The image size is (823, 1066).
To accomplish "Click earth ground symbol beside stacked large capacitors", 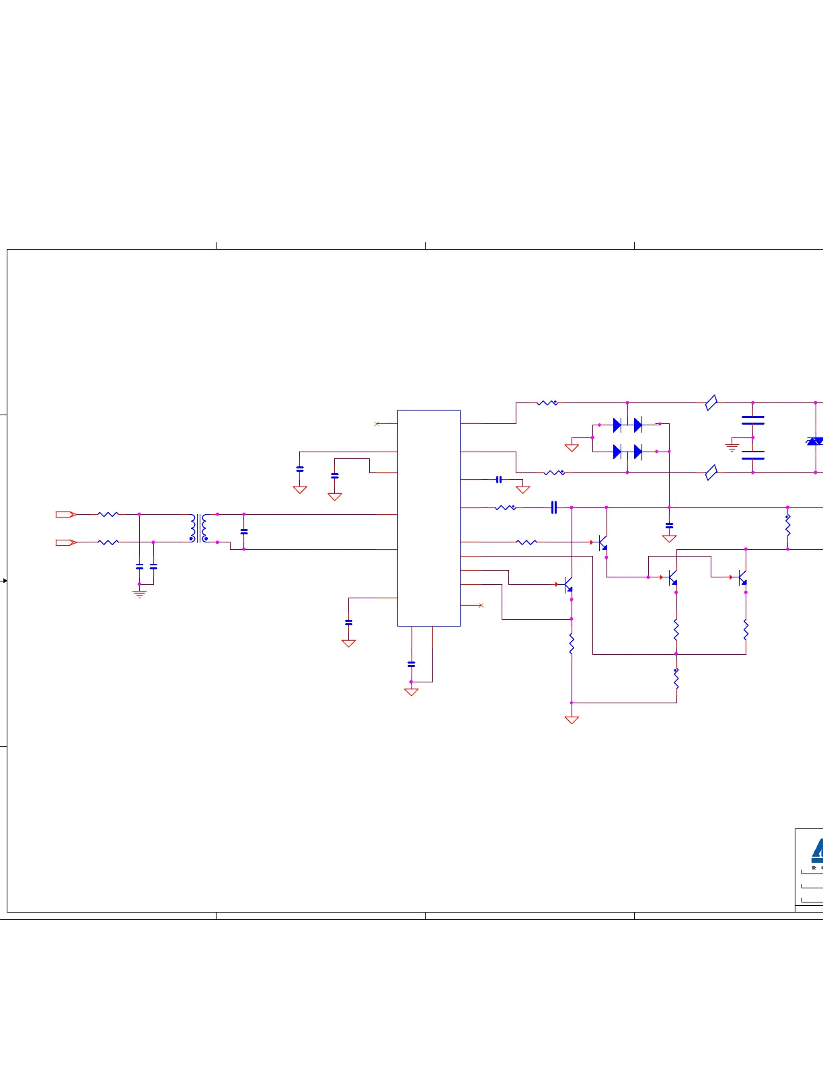I will pyautogui.click(x=732, y=447).
